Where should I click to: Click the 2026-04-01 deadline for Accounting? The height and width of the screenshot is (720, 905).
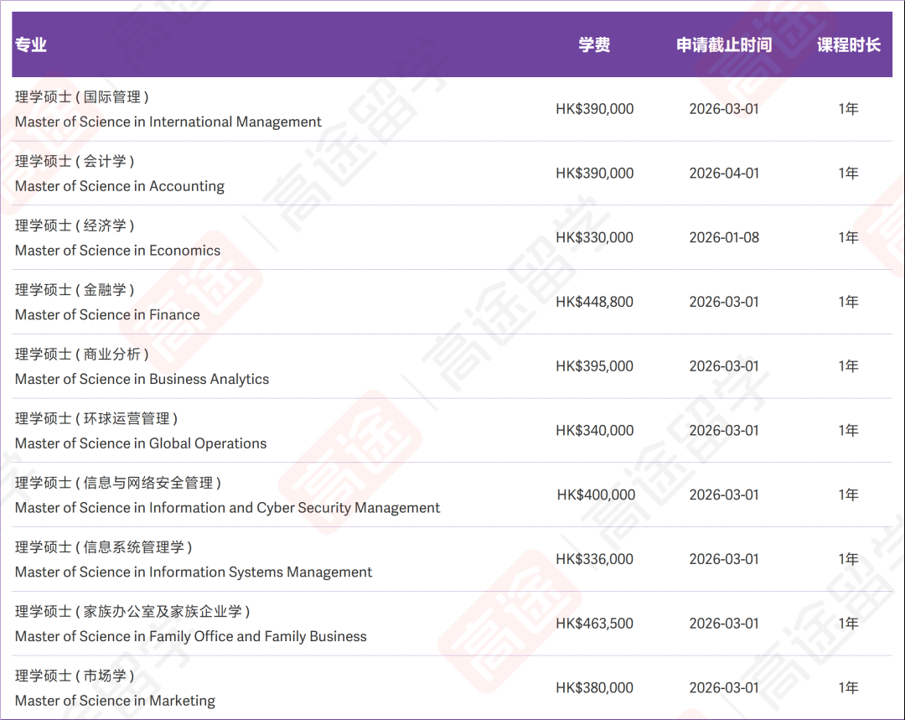coord(724,174)
